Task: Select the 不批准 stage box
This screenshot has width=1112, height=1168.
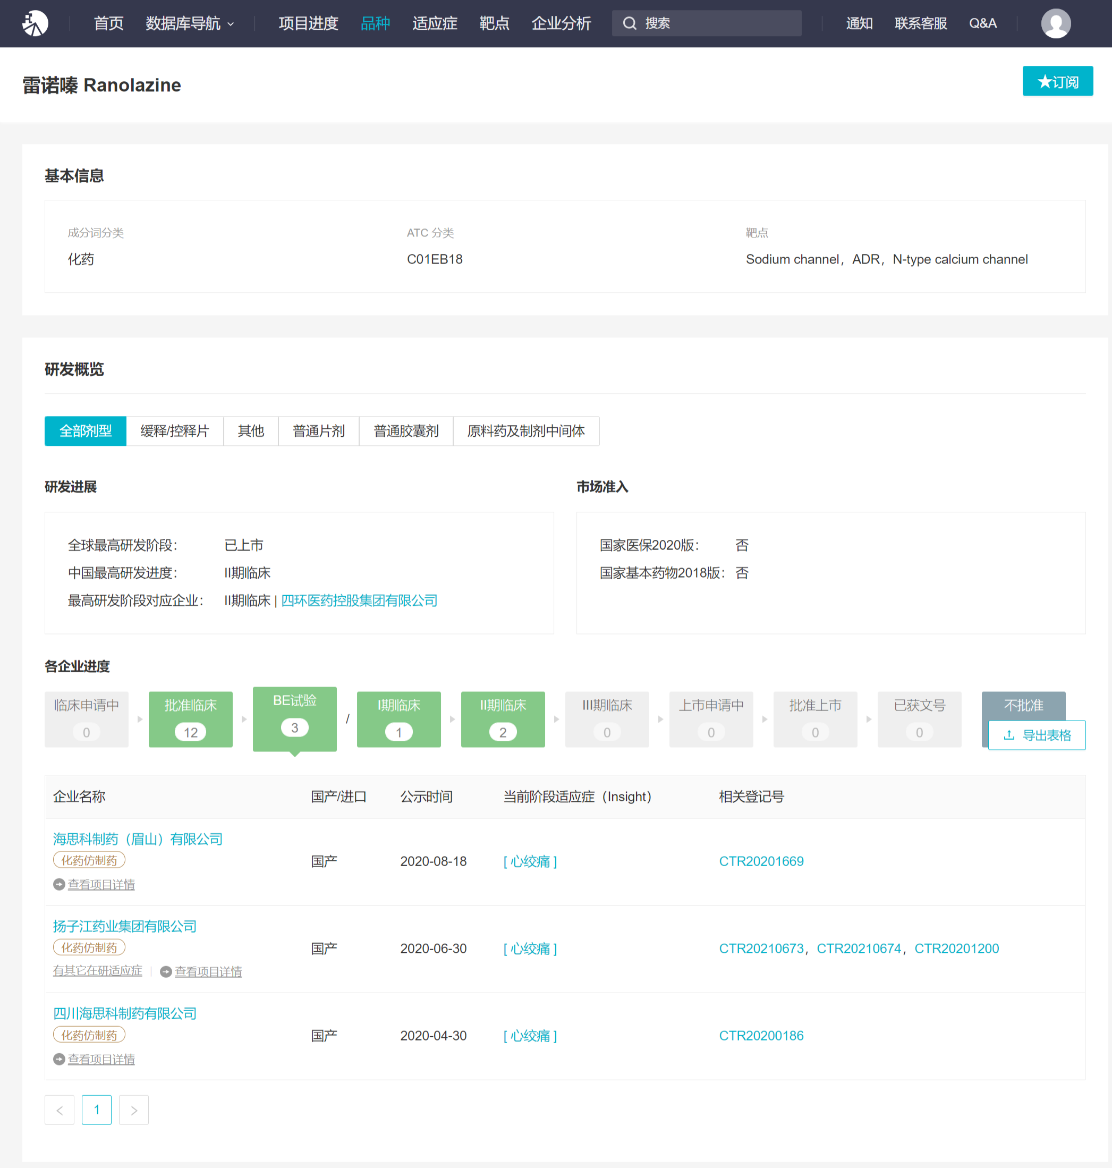Action: [1023, 706]
